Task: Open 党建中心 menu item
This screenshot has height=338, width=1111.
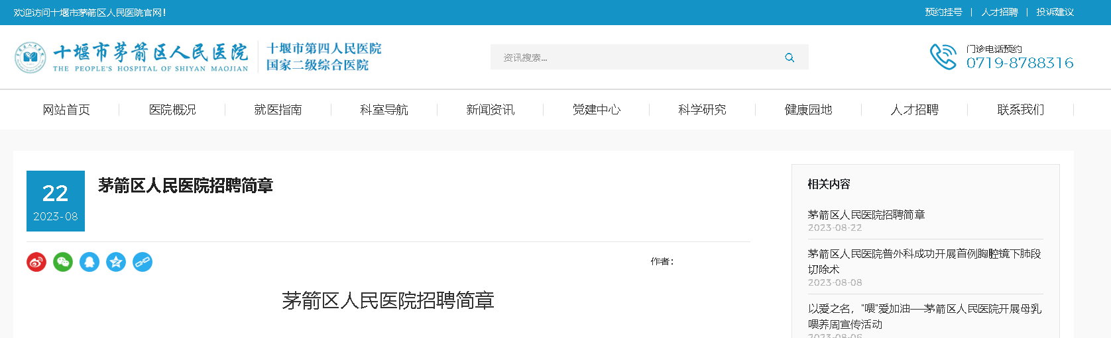Action: point(597,110)
